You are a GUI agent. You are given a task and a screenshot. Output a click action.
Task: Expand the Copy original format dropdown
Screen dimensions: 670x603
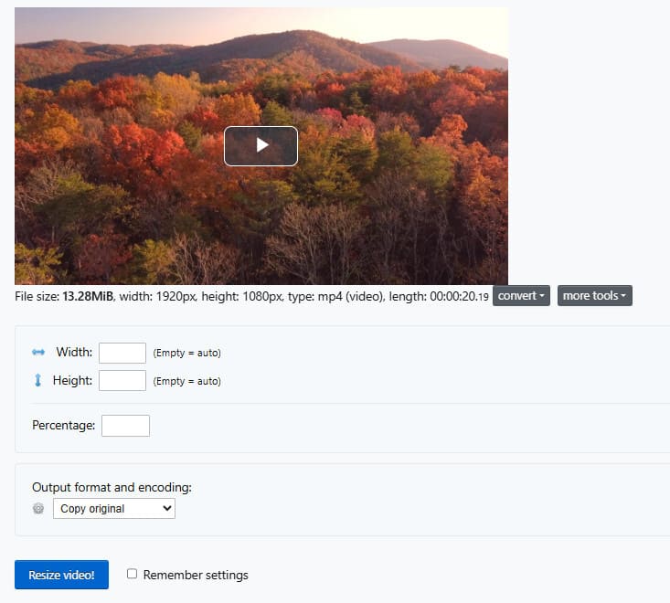(x=114, y=509)
